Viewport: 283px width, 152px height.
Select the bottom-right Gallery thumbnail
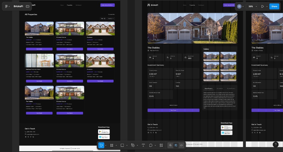(228, 77)
